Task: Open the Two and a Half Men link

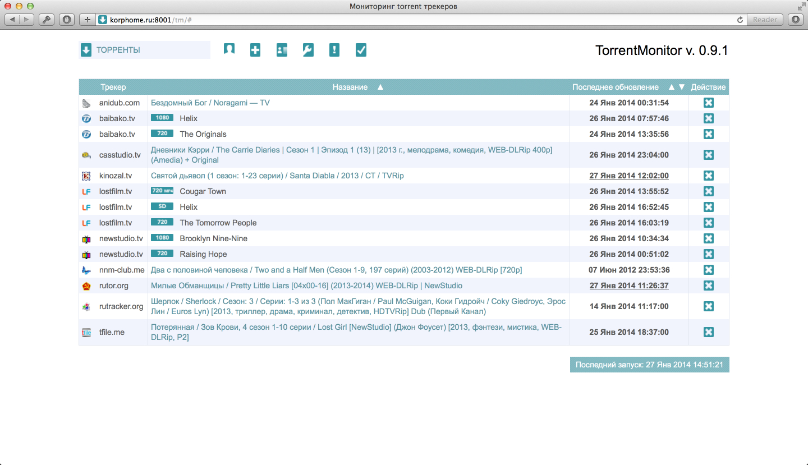Action: (337, 270)
